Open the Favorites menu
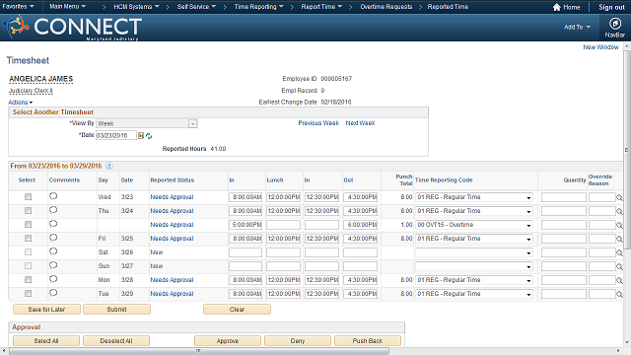 [x=18, y=7]
